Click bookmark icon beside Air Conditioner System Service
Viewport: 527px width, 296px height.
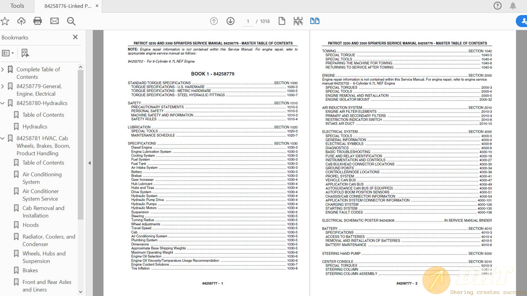pos(16,191)
